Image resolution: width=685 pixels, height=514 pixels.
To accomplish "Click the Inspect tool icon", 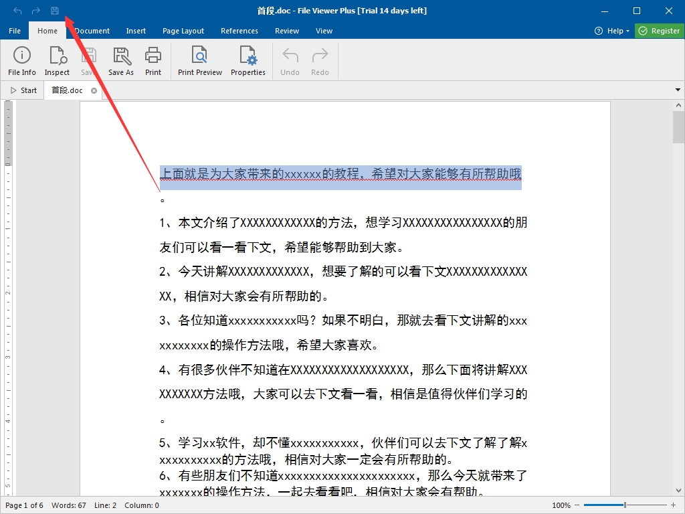I will click(x=57, y=61).
